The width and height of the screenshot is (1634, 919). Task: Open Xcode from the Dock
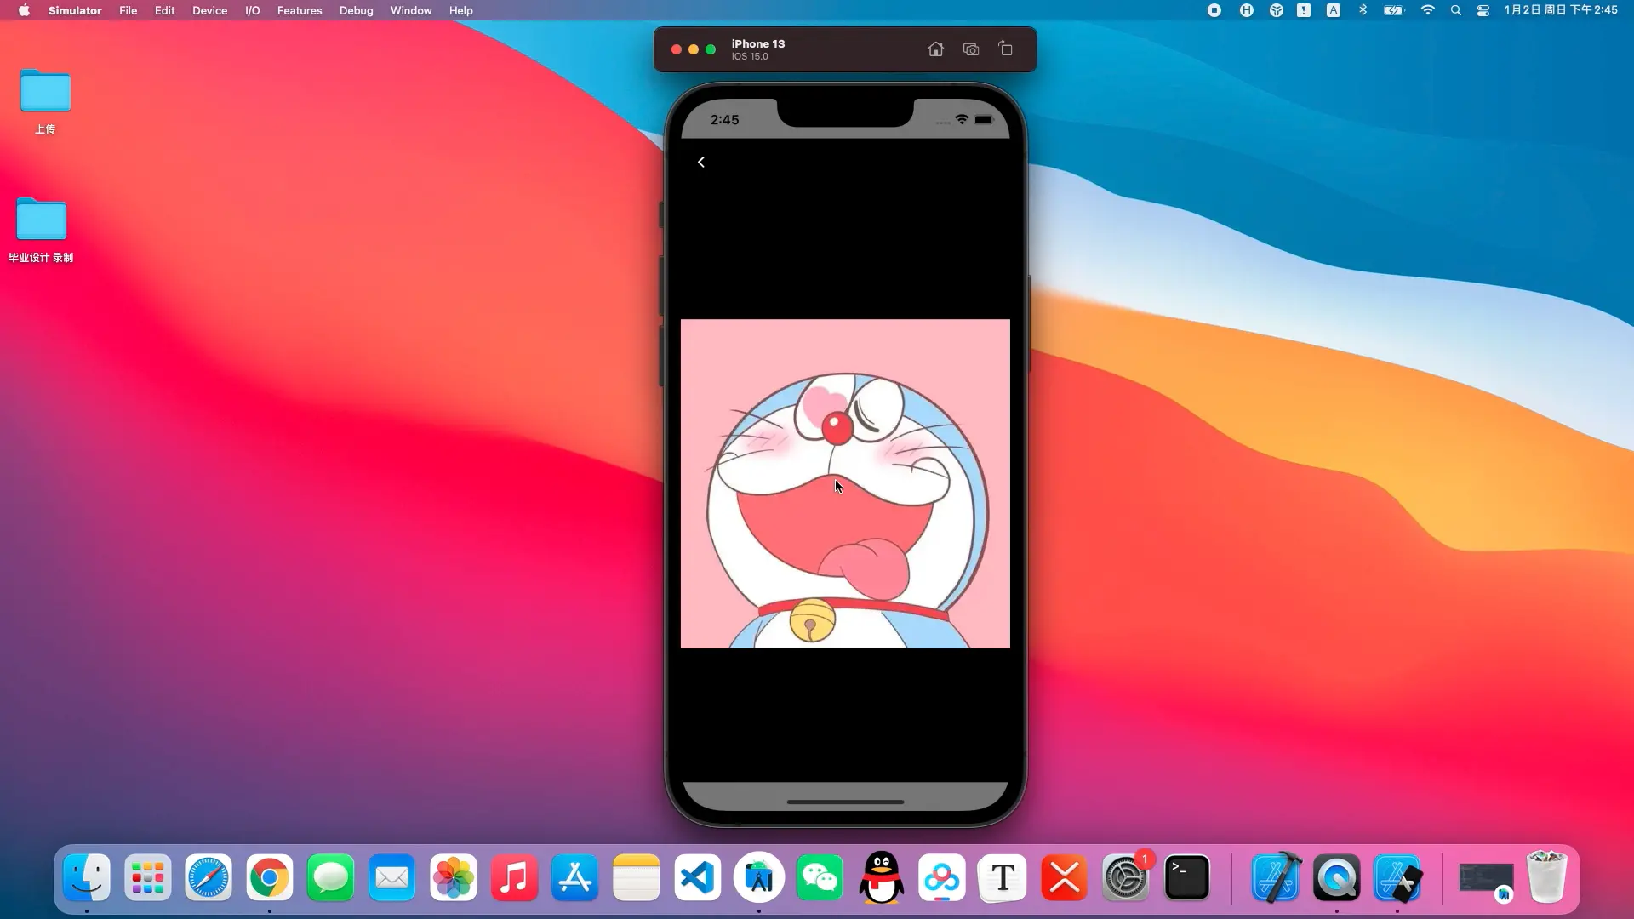(x=1276, y=877)
